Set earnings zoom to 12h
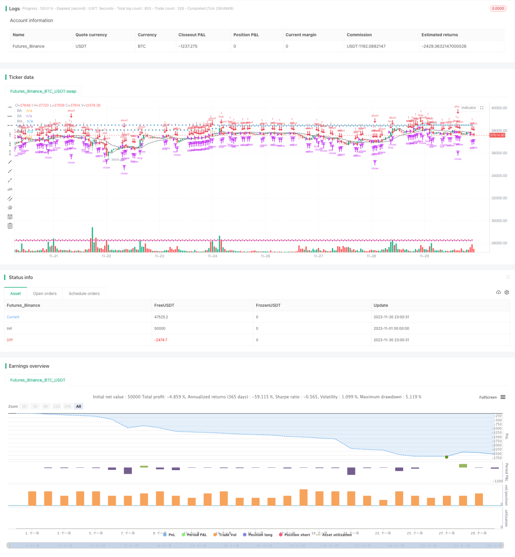515x557 pixels. click(57, 406)
